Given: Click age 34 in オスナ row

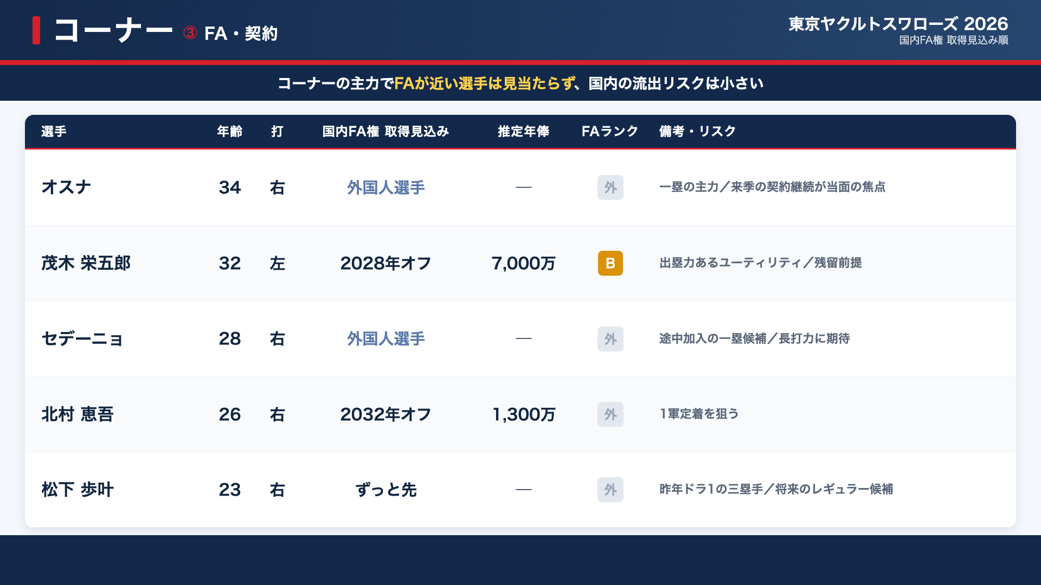Looking at the screenshot, I should pos(230,187).
